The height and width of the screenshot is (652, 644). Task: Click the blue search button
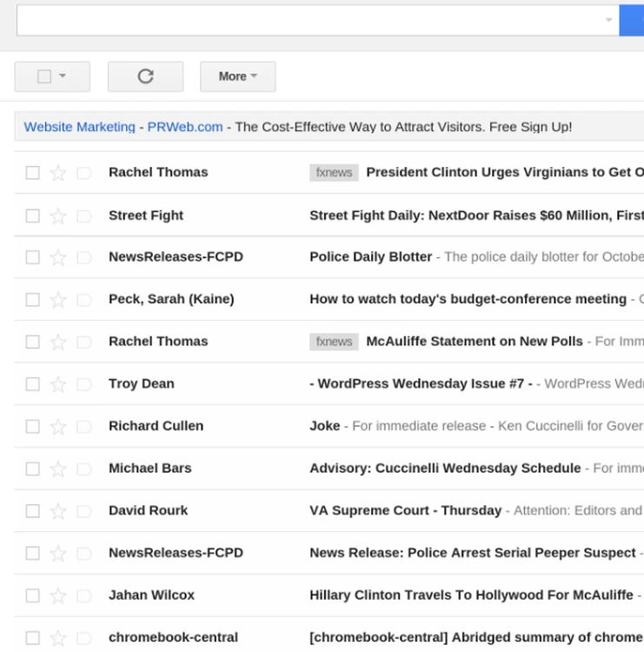632,20
